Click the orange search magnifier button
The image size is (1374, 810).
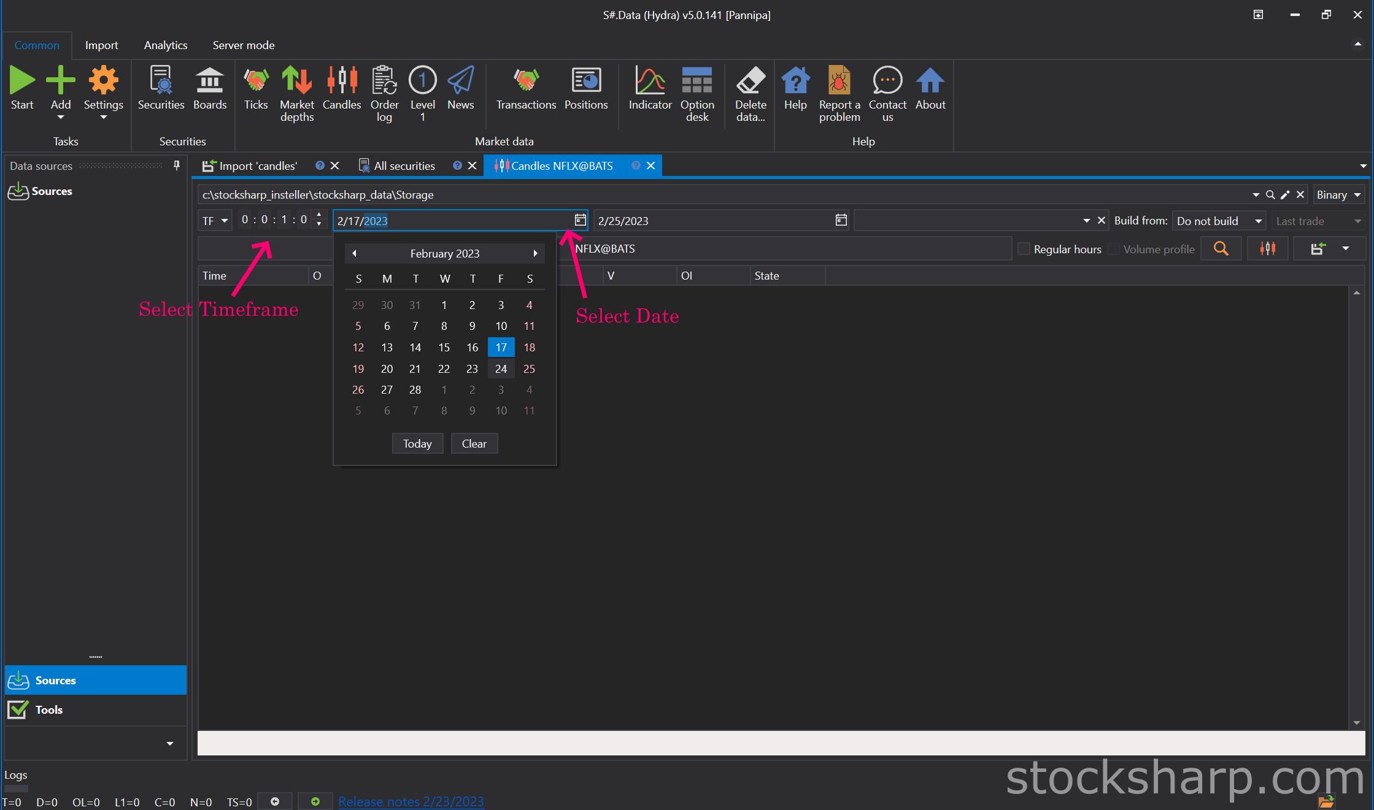click(x=1221, y=249)
